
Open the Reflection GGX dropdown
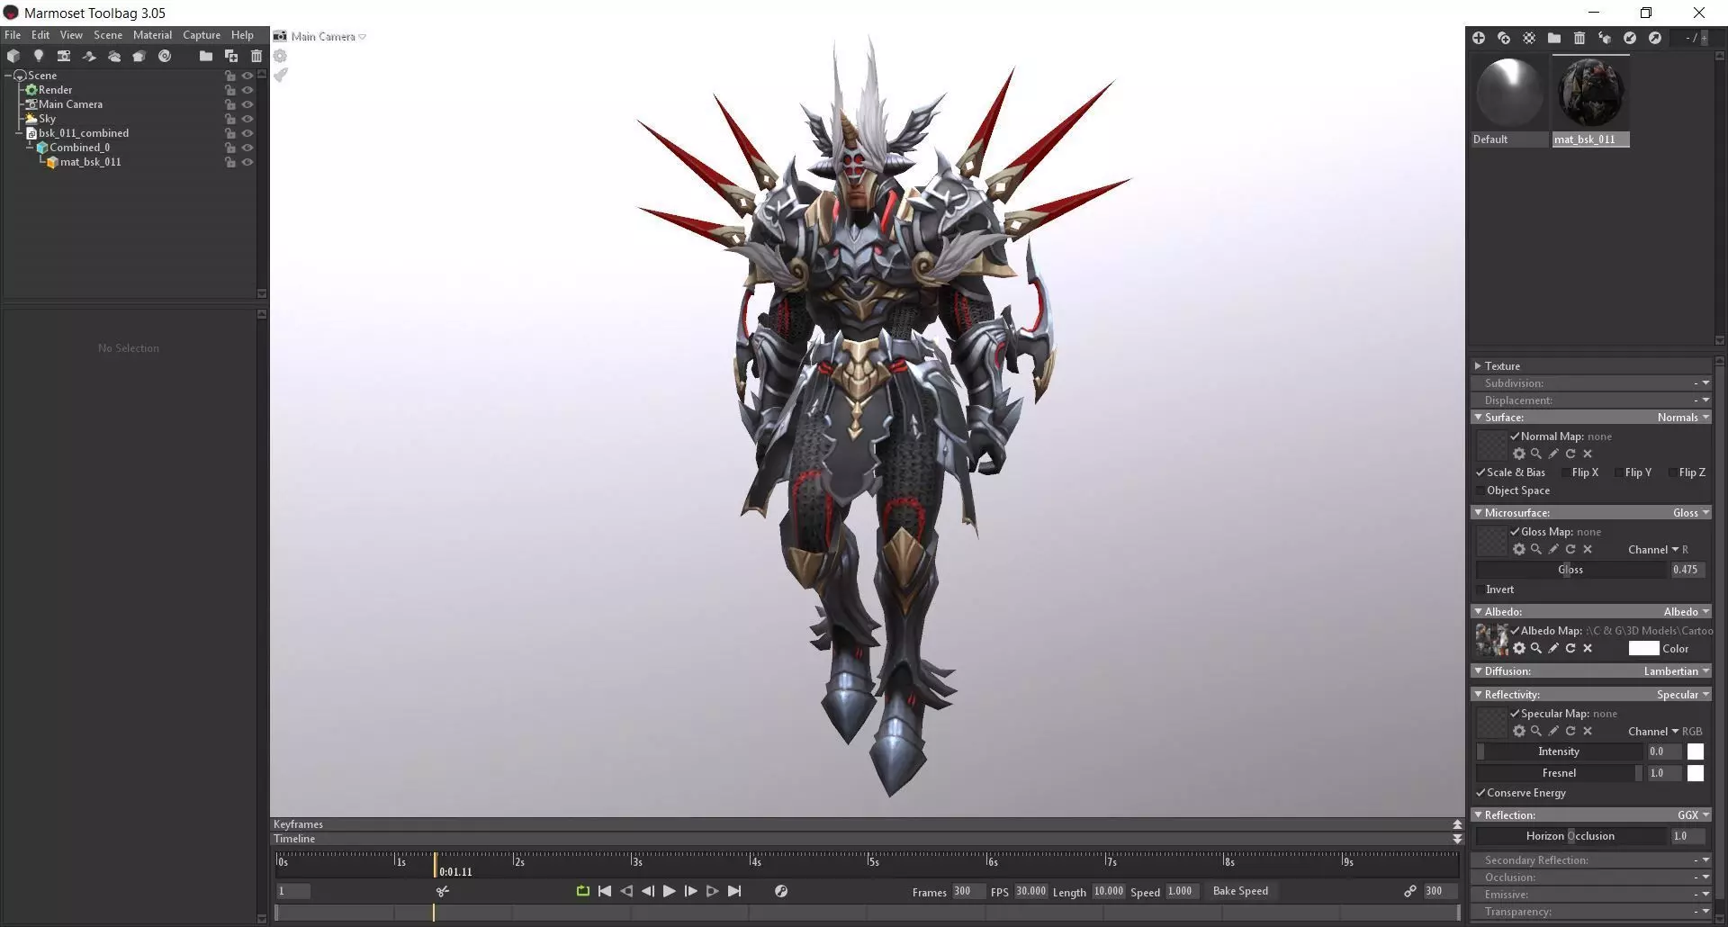tap(1693, 815)
